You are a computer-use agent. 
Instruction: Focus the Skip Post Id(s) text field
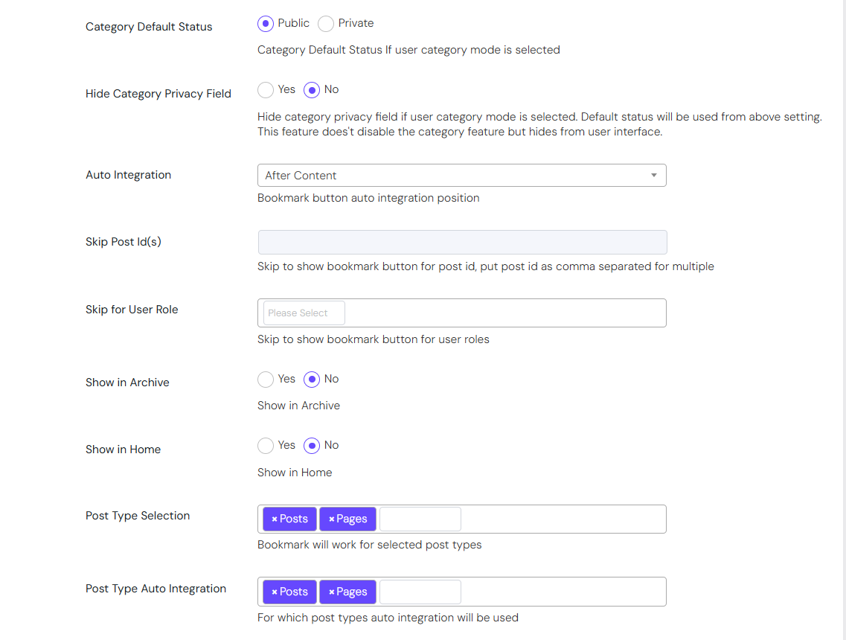pos(462,243)
